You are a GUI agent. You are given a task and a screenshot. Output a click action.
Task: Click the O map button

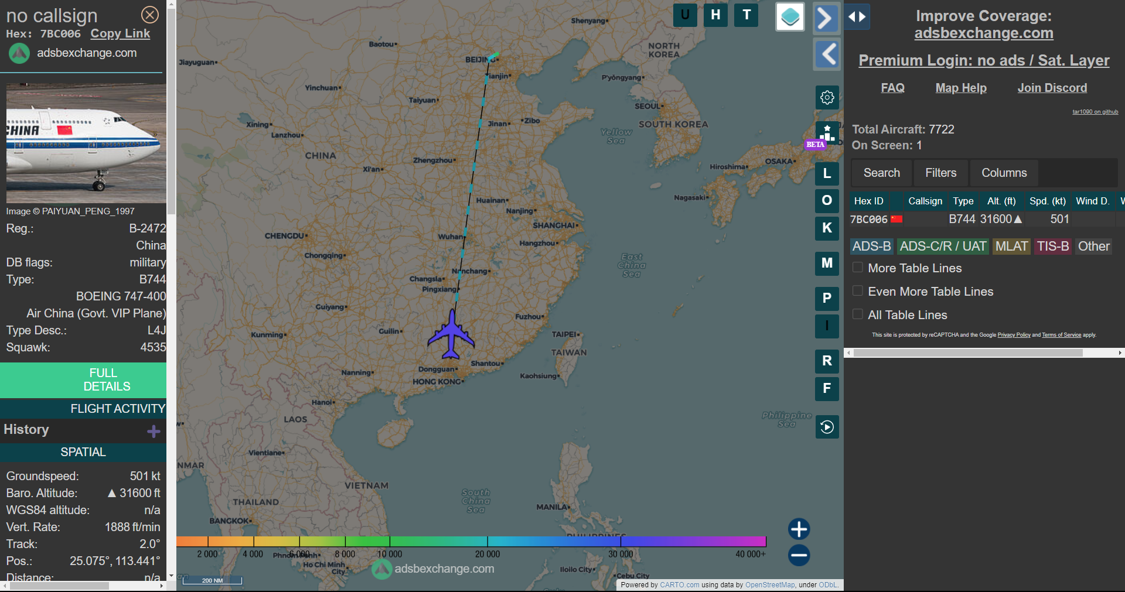(827, 200)
